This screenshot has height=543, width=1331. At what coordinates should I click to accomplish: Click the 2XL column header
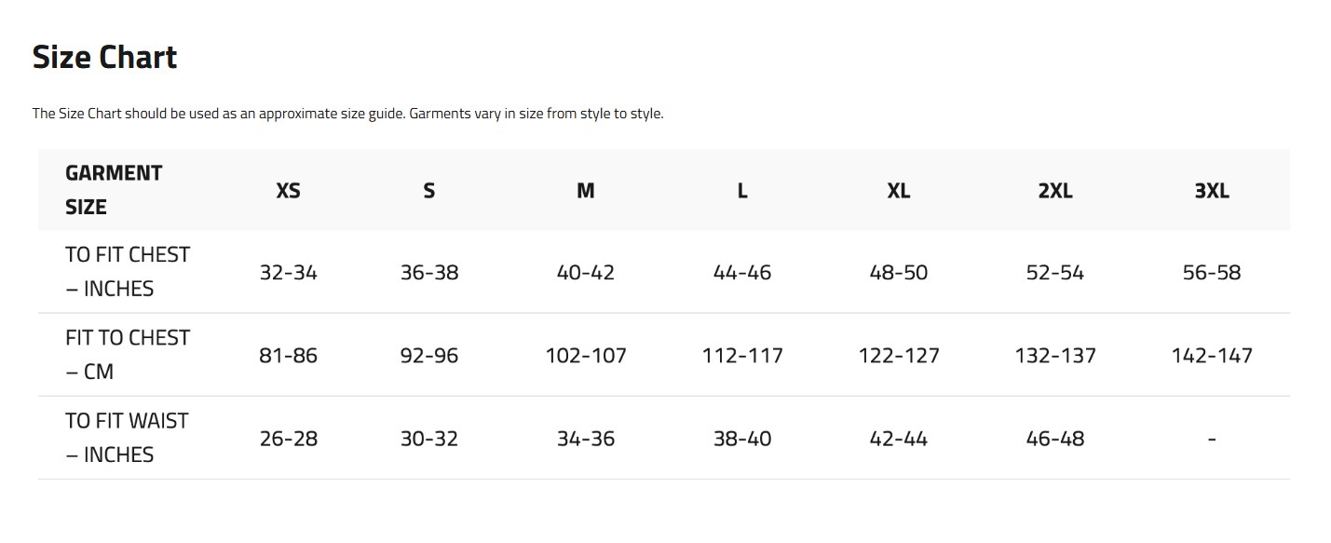[x=1055, y=190]
